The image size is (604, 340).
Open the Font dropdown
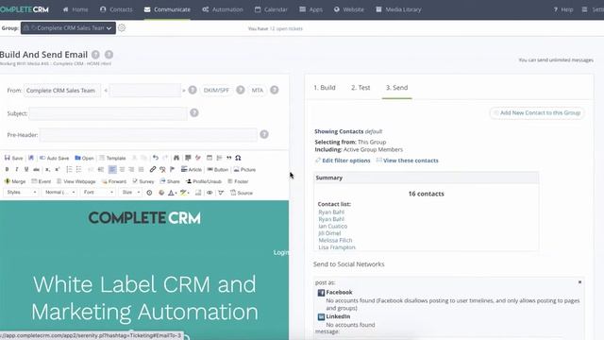coord(98,193)
